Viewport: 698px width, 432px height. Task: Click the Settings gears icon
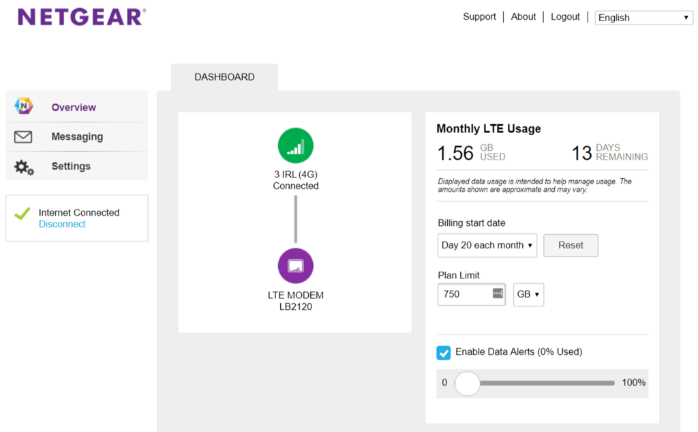point(24,167)
